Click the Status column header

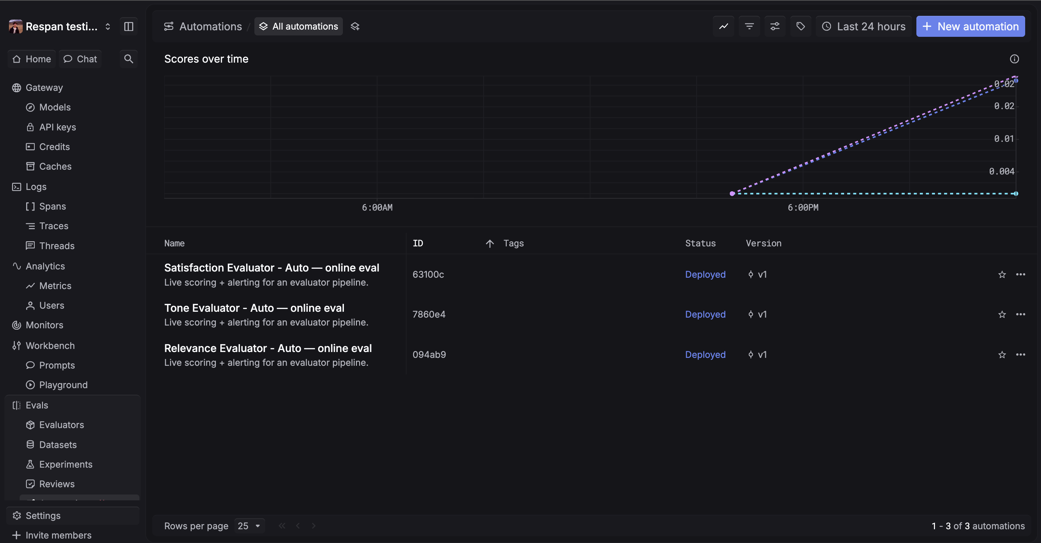click(x=700, y=244)
